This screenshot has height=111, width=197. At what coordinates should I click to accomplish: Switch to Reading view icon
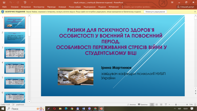point(161,105)
